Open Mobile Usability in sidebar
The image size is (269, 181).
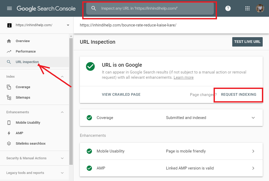(x=34, y=123)
